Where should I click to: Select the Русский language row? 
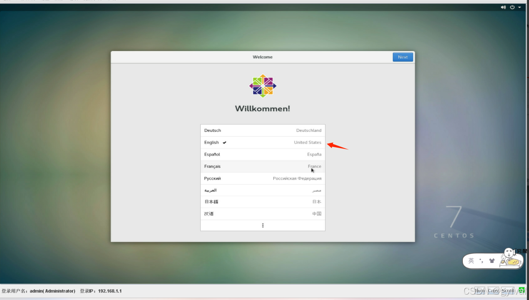(x=263, y=179)
